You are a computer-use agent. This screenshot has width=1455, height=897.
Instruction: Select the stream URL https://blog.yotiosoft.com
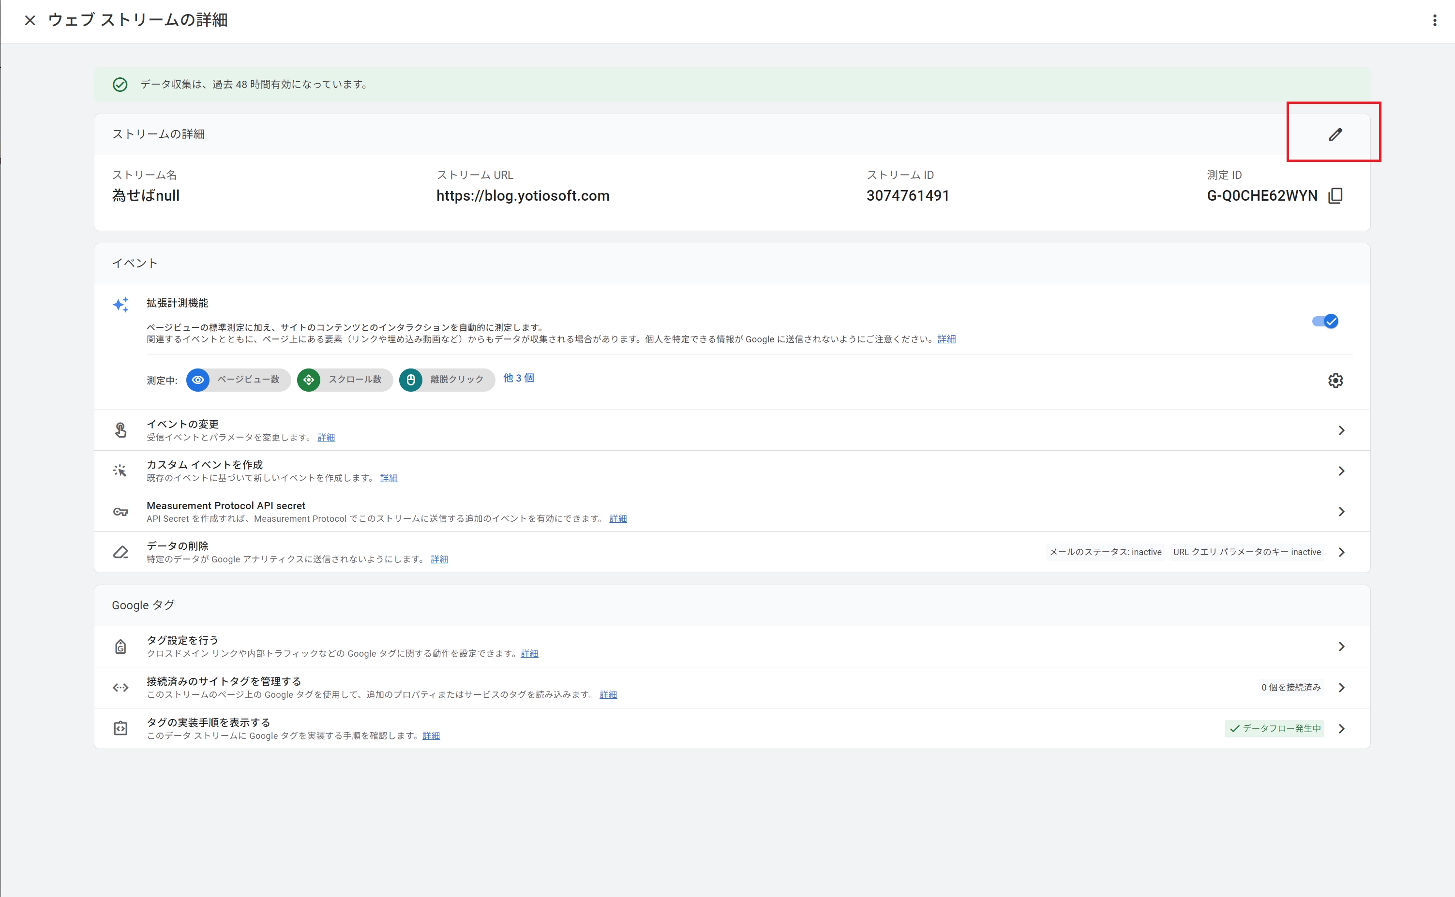click(x=523, y=196)
